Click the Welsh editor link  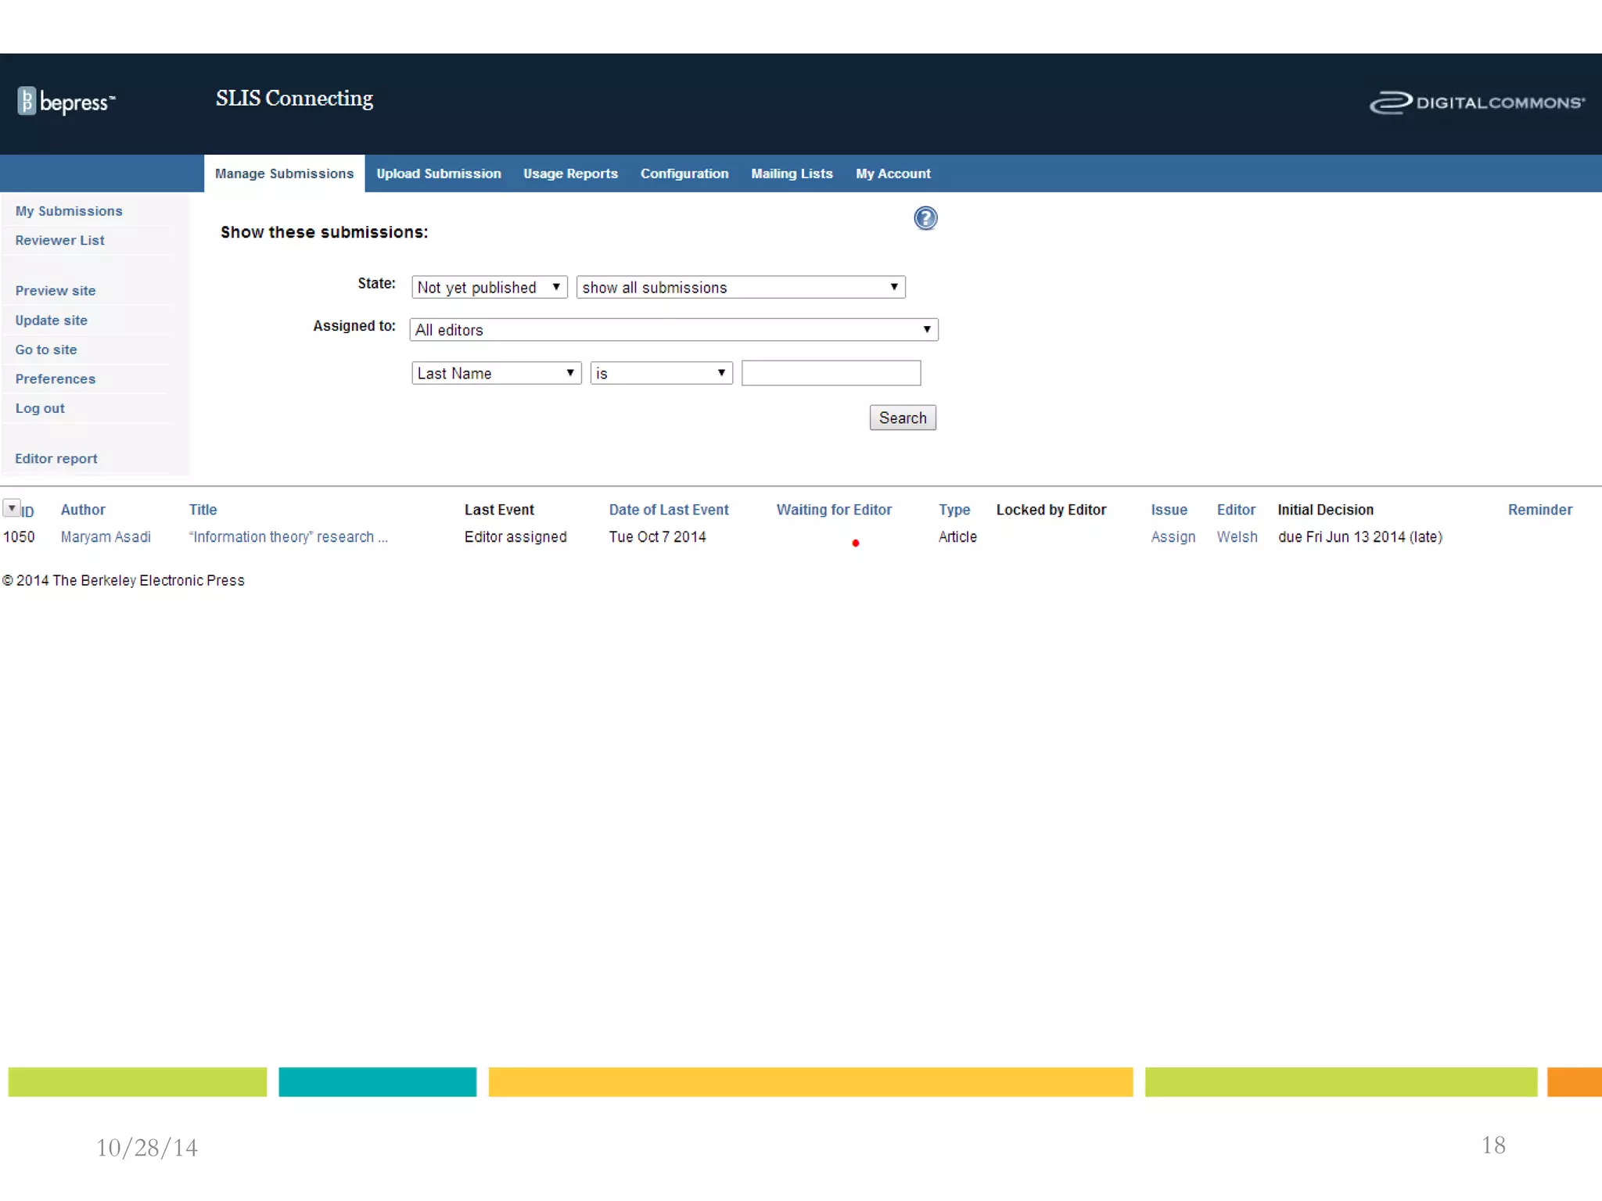tap(1237, 537)
